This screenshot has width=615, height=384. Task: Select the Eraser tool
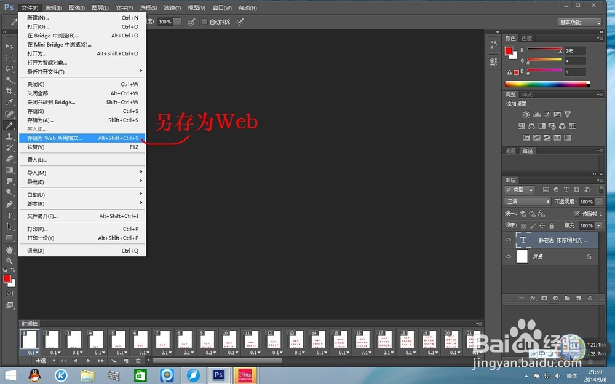point(9,159)
